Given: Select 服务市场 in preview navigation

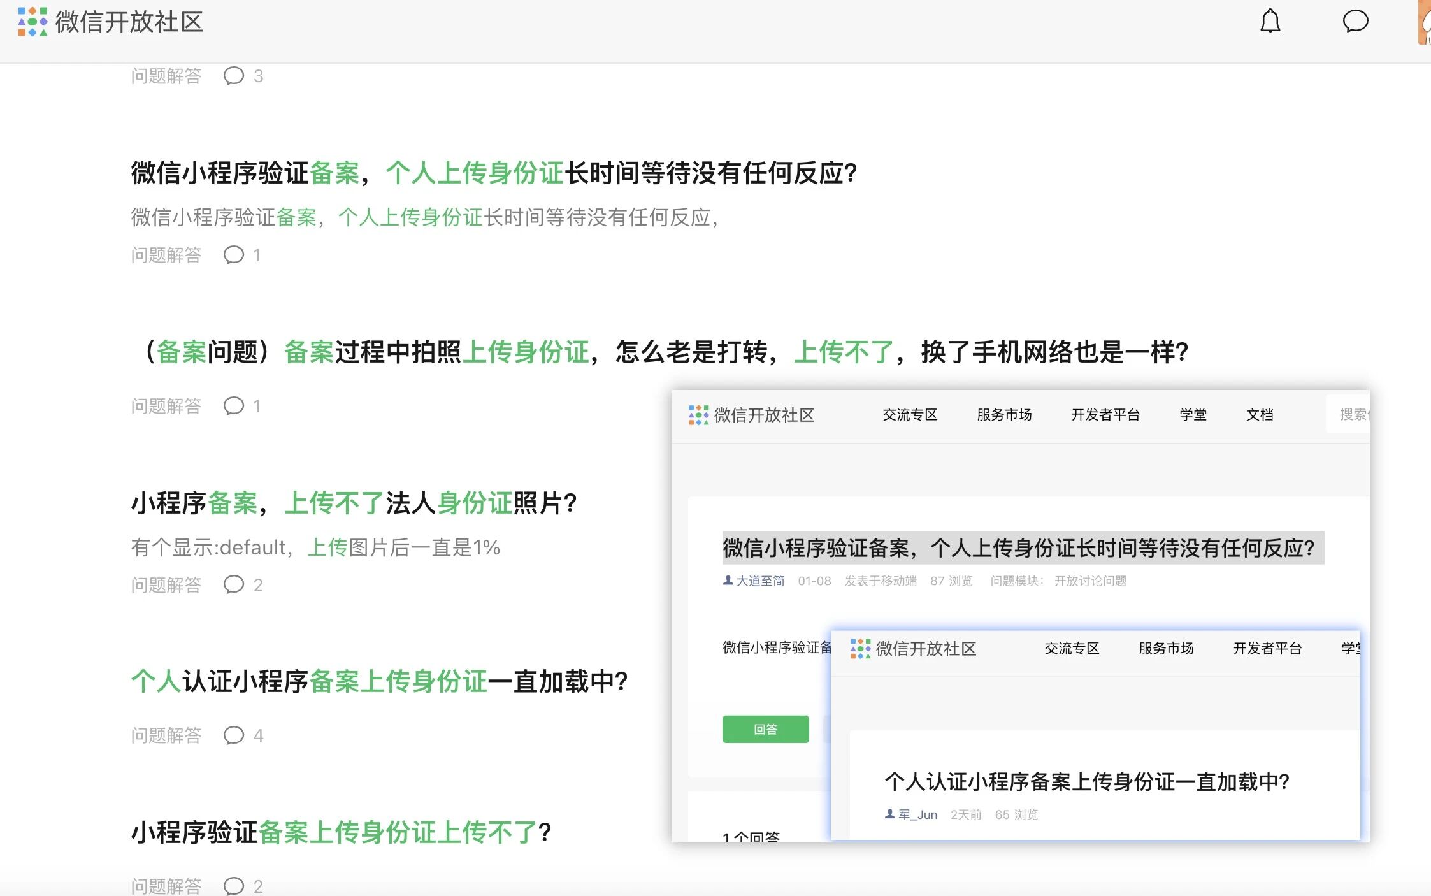Looking at the screenshot, I should (1004, 415).
